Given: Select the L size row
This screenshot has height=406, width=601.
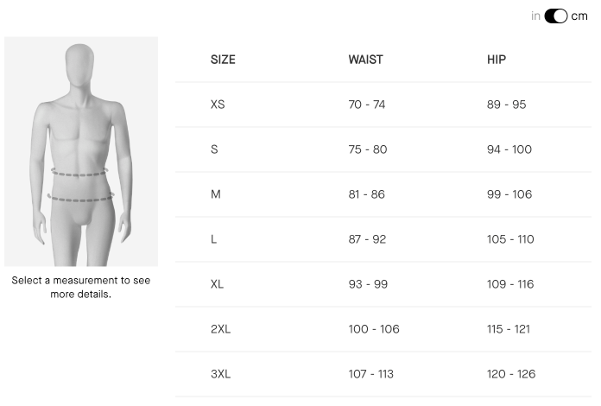Looking at the screenshot, I should 383,239.
